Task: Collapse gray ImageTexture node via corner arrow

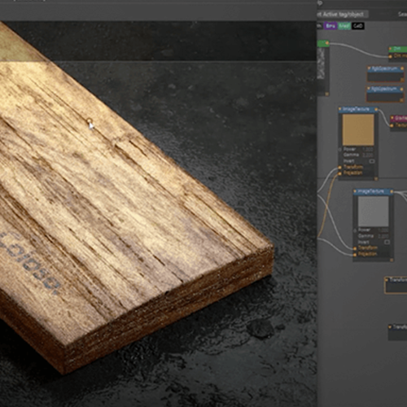Action: [392, 260]
